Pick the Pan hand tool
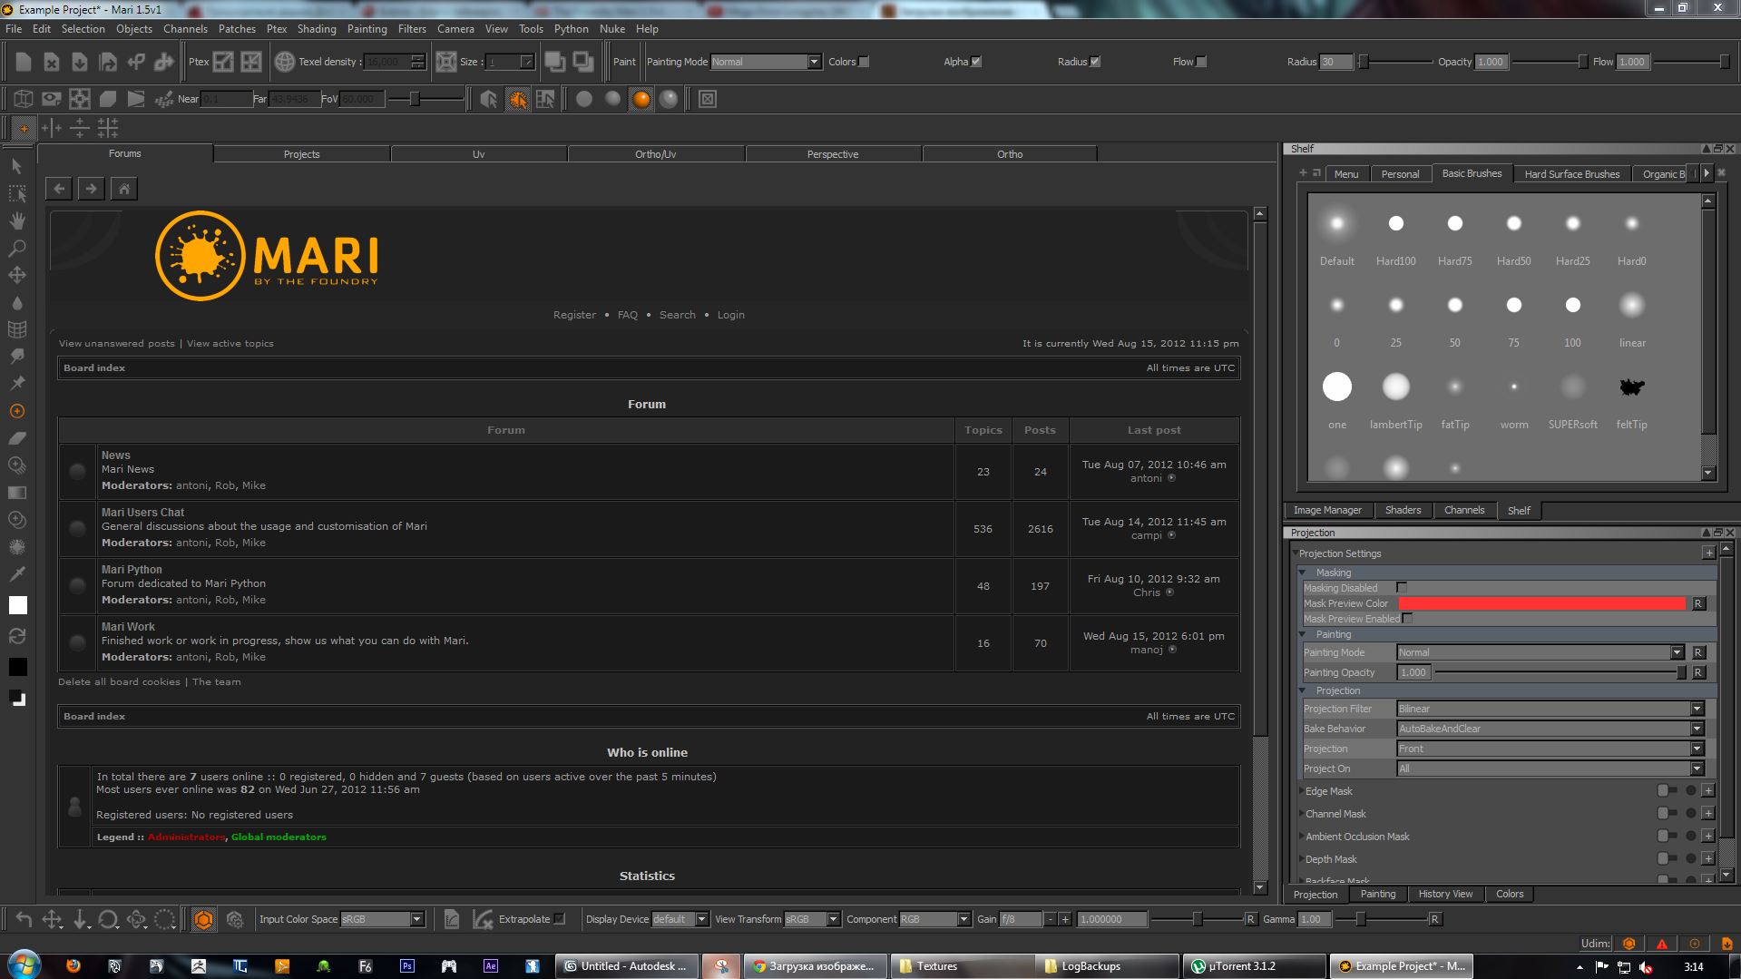This screenshot has width=1741, height=979. click(x=16, y=220)
